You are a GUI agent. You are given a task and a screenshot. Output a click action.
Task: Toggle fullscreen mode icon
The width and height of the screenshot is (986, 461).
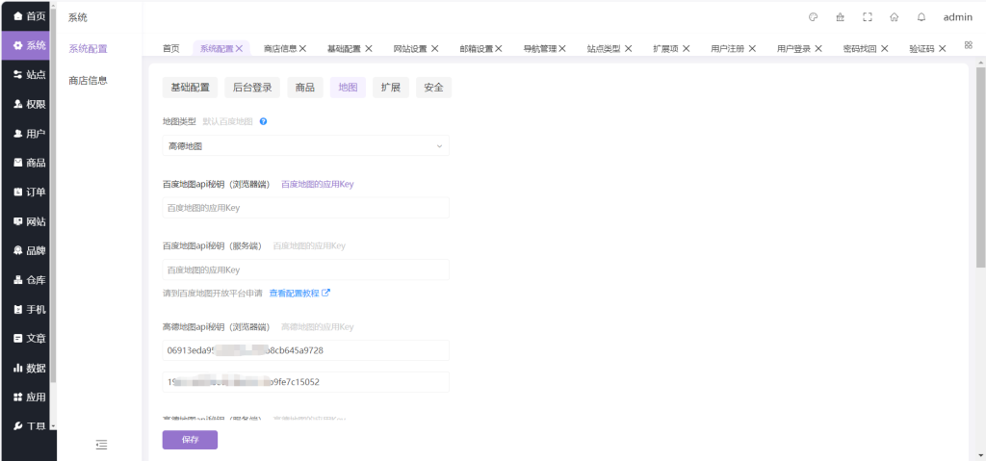pyautogui.click(x=868, y=17)
